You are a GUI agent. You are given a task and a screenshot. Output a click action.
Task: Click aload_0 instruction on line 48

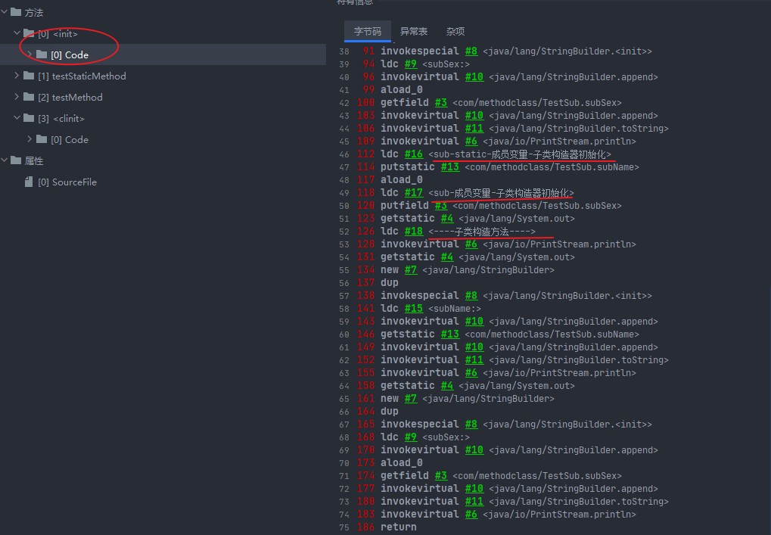click(x=401, y=179)
